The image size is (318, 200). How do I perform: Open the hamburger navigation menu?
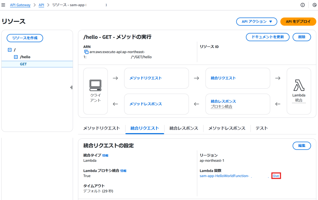pyautogui.click(x=3, y=5)
